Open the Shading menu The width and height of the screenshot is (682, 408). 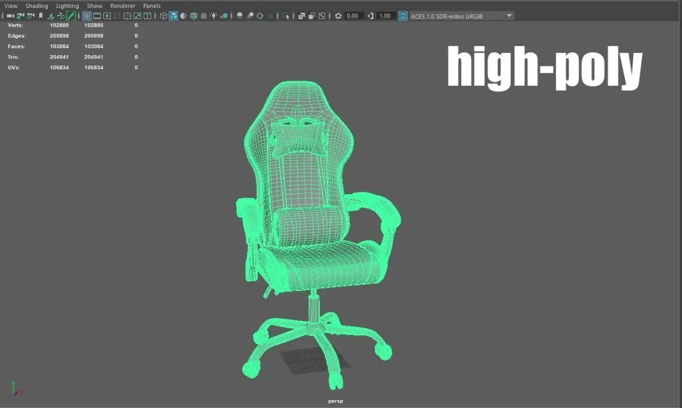tap(36, 6)
